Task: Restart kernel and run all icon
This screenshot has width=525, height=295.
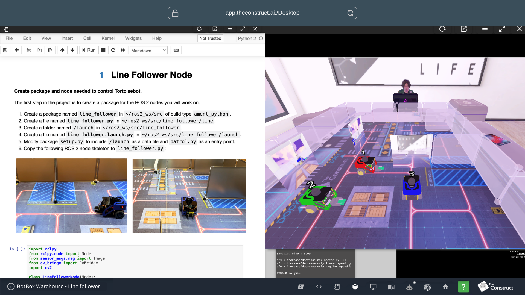Action: [x=123, y=50]
